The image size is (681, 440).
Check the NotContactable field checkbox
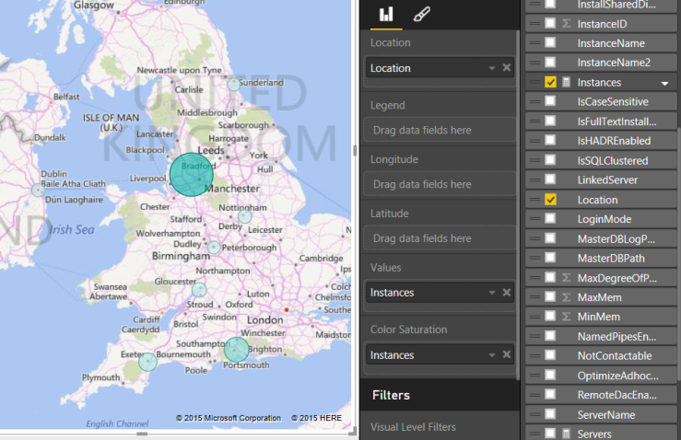(550, 356)
